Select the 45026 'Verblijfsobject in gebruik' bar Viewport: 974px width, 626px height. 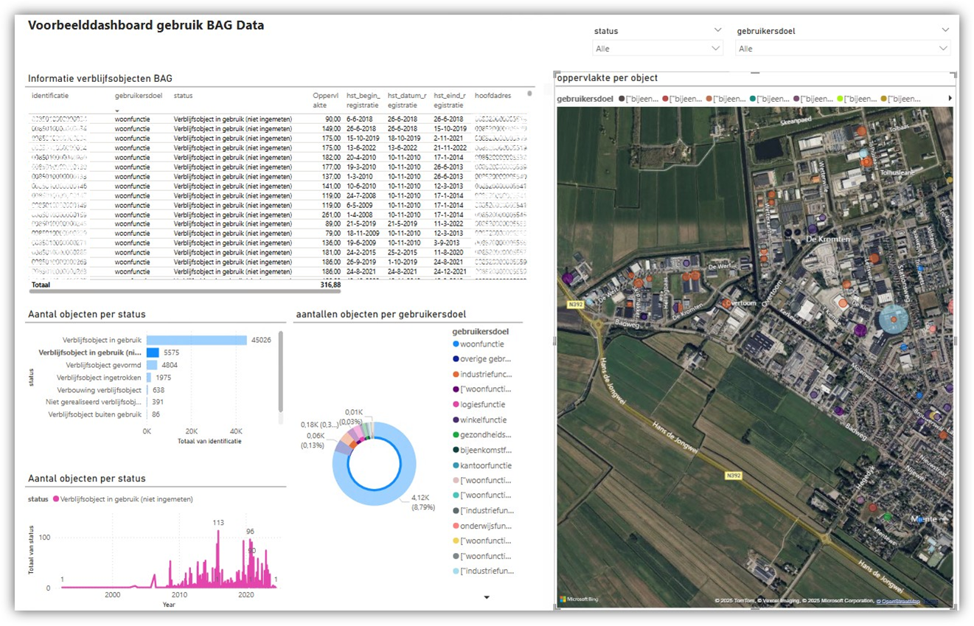[x=196, y=340]
